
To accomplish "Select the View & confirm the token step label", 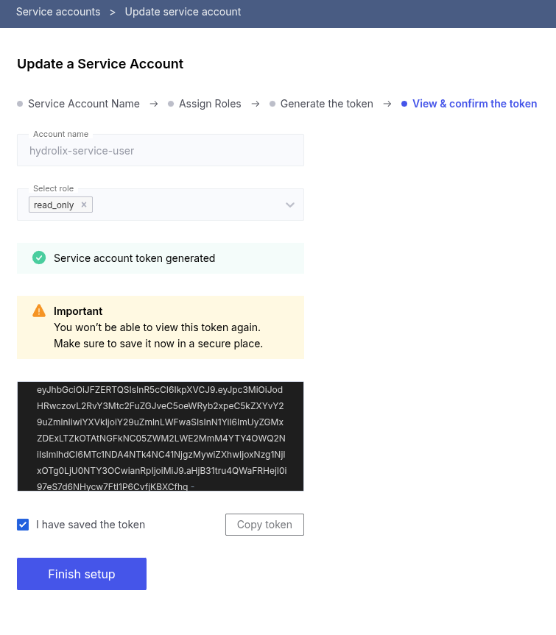I will (474, 104).
